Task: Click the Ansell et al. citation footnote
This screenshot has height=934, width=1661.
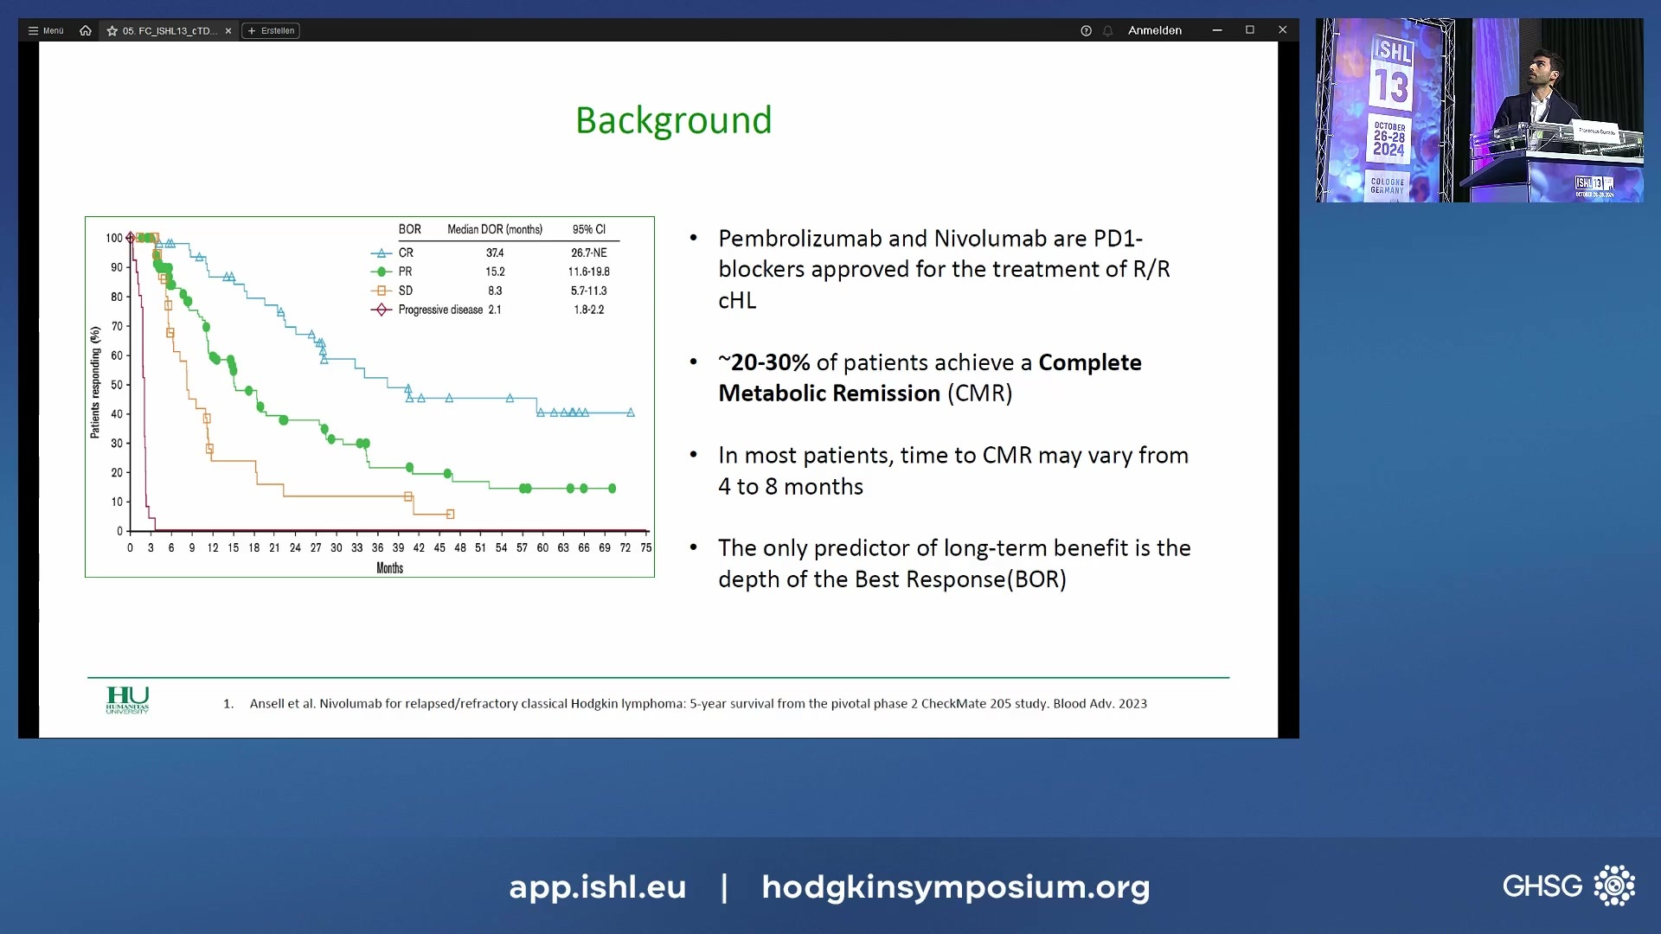Action: tap(697, 703)
